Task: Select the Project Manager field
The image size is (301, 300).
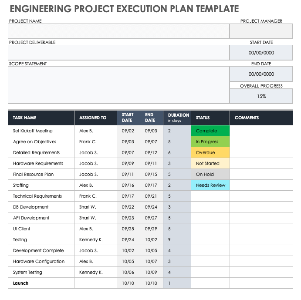Action: (x=261, y=31)
